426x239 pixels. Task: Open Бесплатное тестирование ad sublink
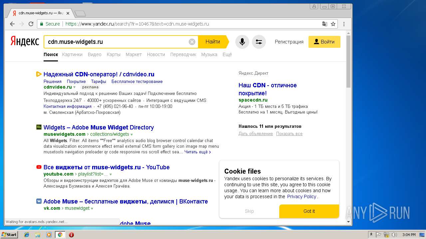137,81
